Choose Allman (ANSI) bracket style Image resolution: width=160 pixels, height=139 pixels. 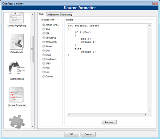[51, 25]
